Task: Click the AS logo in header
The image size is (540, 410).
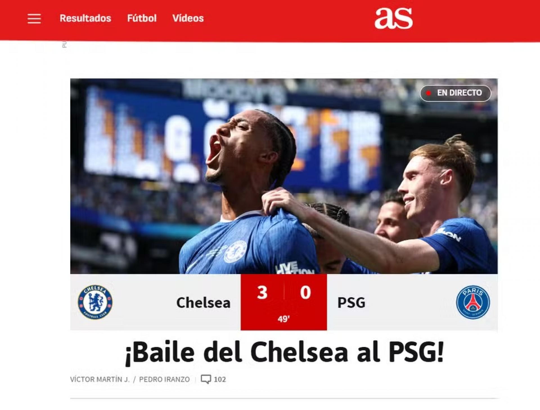Action: 393,18
